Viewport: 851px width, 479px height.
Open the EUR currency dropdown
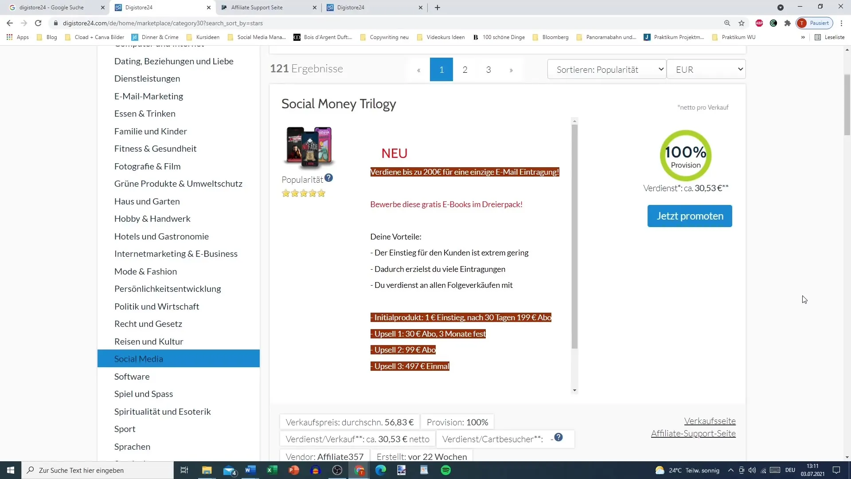(706, 69)
